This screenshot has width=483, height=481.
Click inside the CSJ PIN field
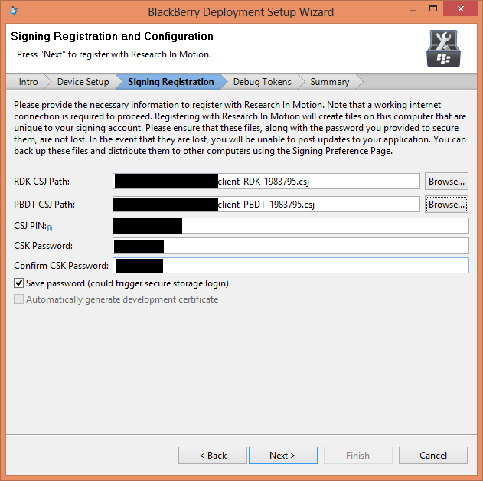pyautogui.click(x=290, y=225)
